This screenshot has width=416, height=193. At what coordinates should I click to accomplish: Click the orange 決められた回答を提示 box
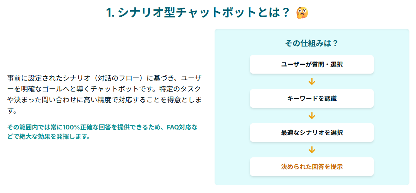coord(312,167)
